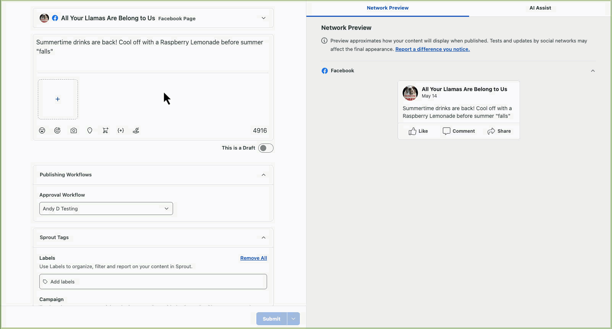Viewport: 612px width, 329px height.
Task: Expand the profile picker for All Your Llamas
Action: (x=263, y=18)
